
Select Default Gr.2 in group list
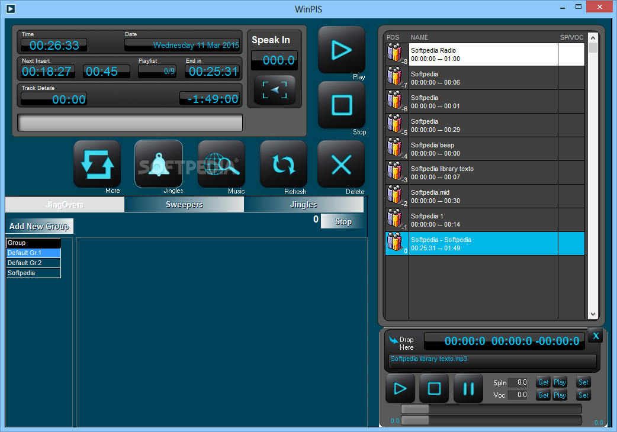pos(33,263)
